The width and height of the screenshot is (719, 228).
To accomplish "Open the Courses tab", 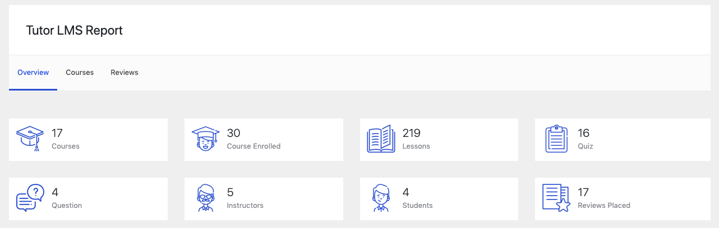I will (80, 73).
